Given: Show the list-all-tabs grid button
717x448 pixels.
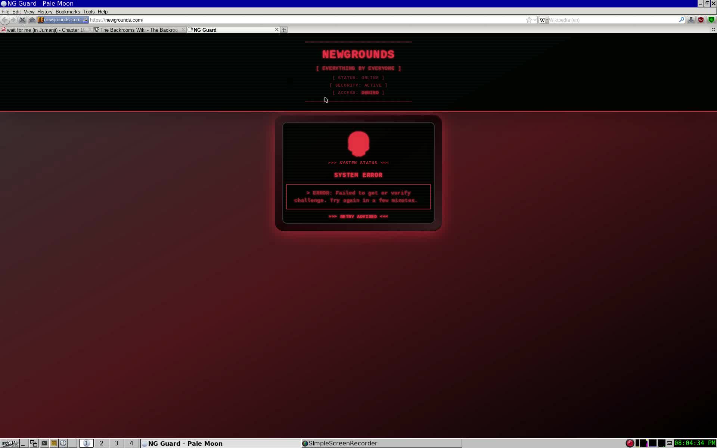Looking at the screenshot, I should point(713,29).
